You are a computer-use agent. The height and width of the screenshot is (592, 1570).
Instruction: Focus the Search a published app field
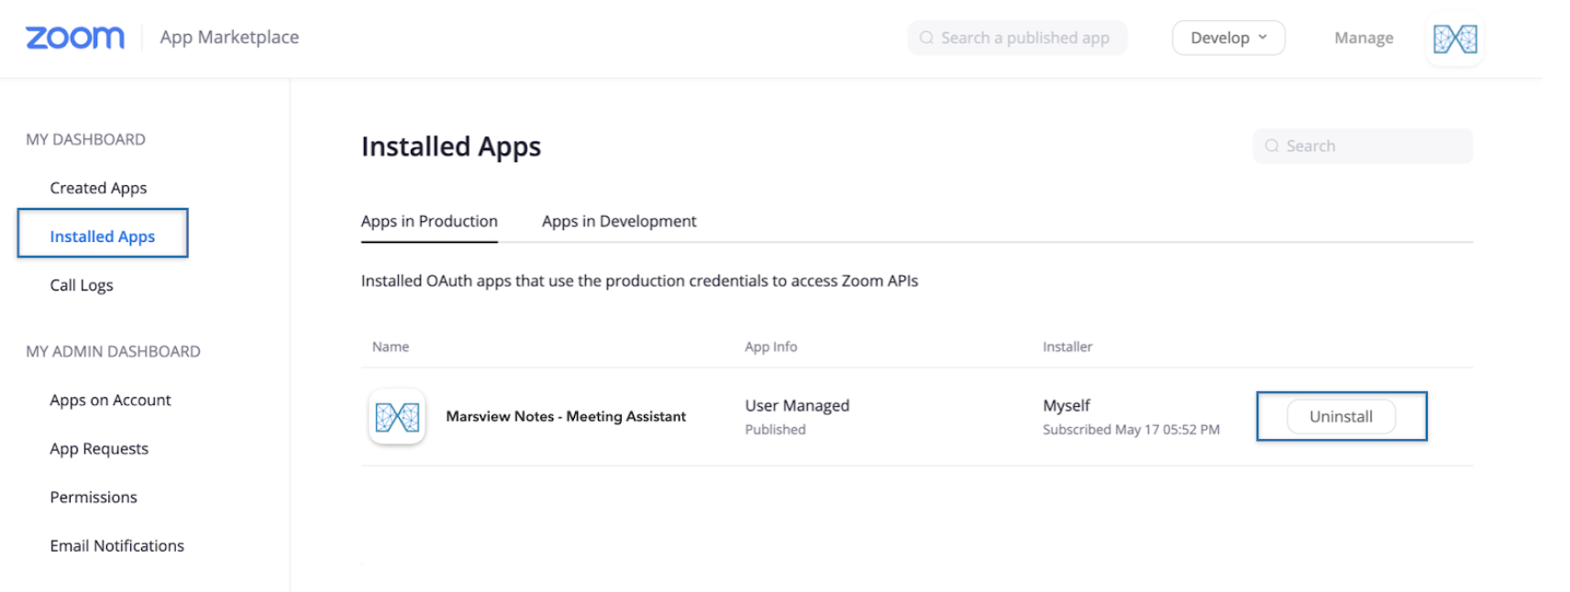[1017, 38]
